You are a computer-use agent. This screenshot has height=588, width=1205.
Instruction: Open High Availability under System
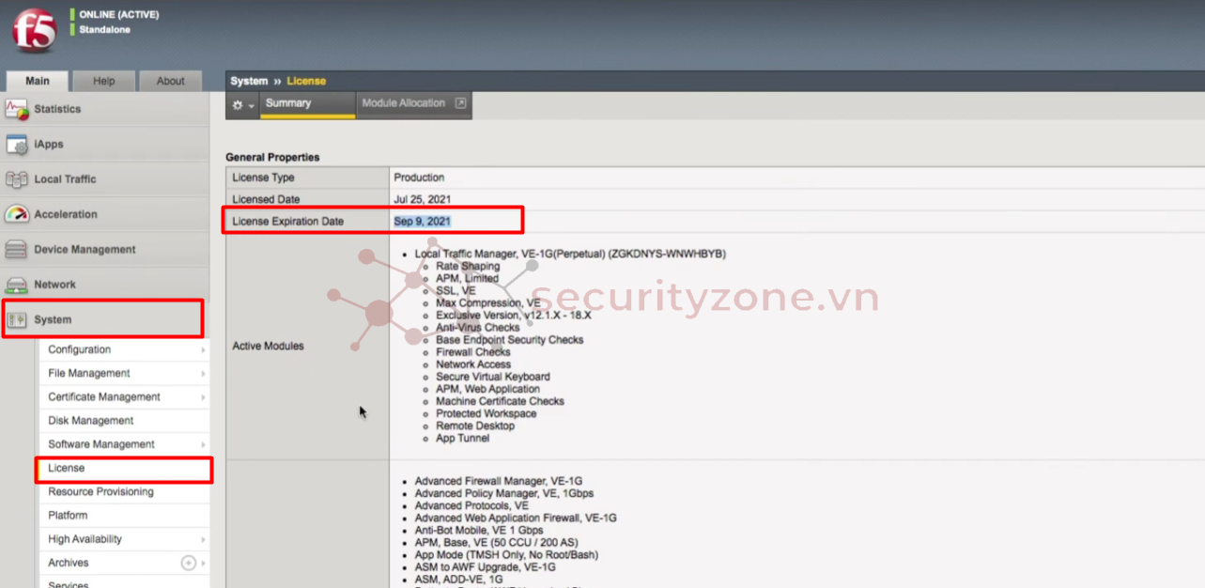point(85,539)
